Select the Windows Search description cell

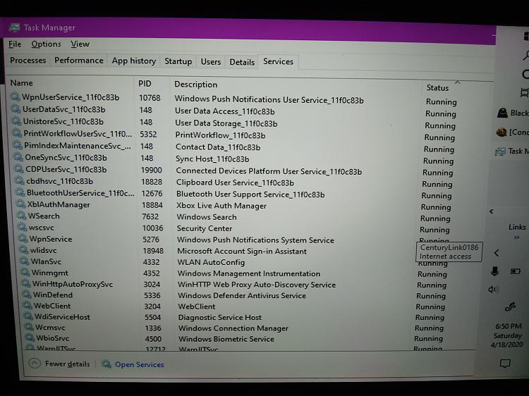coord(207,217)
